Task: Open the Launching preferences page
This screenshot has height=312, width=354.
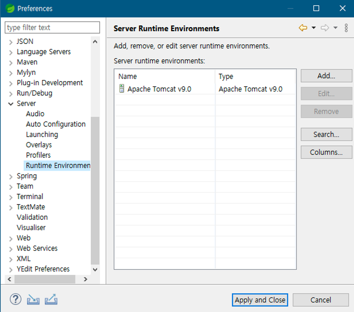Action: coord(42,134)
